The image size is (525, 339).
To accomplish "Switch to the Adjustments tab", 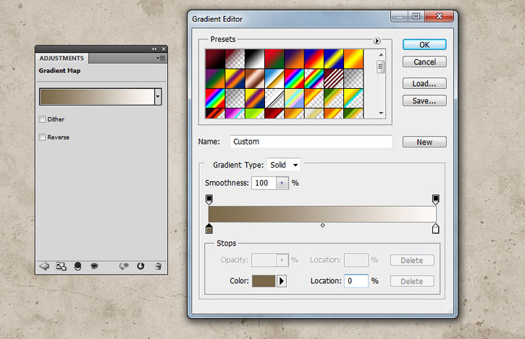I will pos(62,58).
